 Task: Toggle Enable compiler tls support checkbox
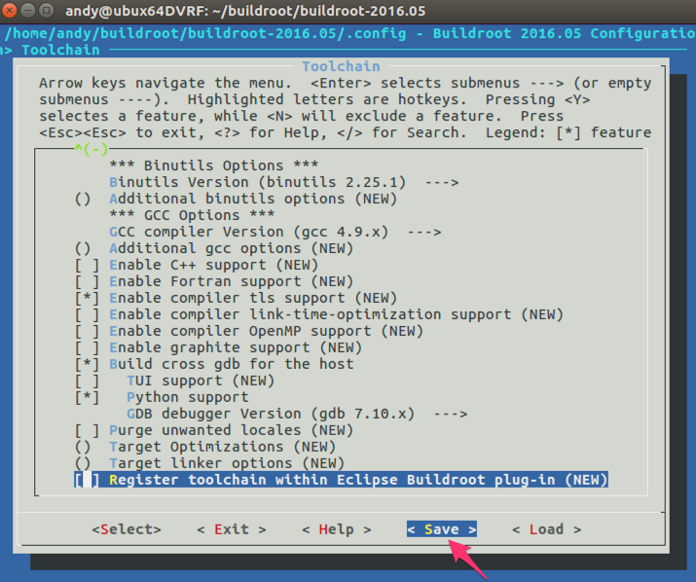tap(87, 298)
